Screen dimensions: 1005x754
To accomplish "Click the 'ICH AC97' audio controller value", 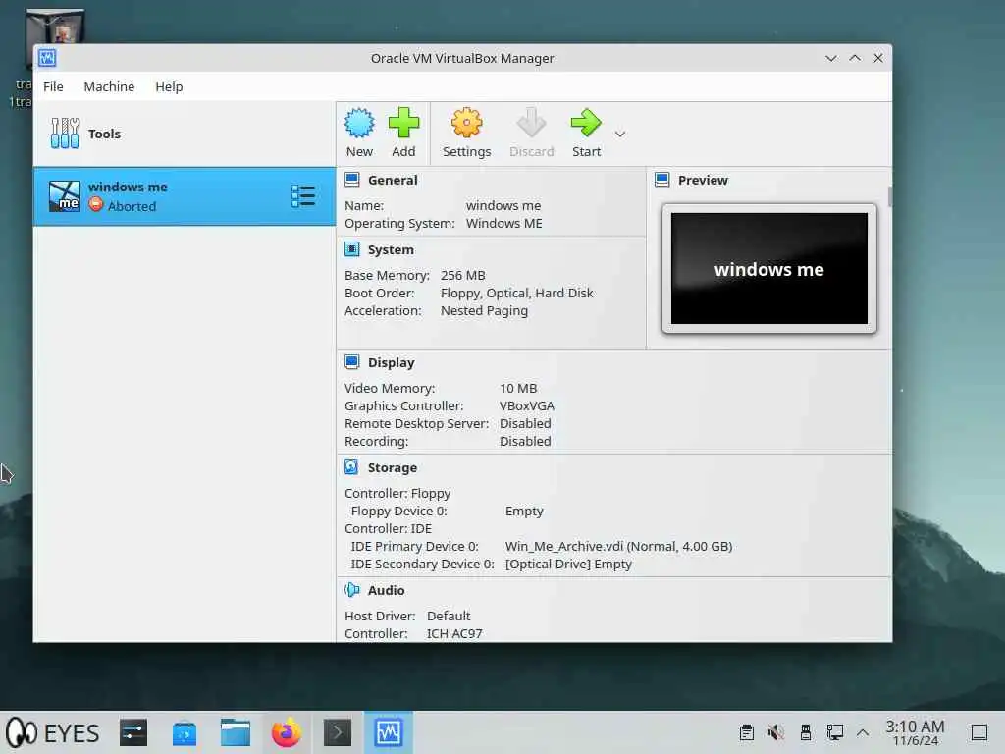I will point(454,633).
